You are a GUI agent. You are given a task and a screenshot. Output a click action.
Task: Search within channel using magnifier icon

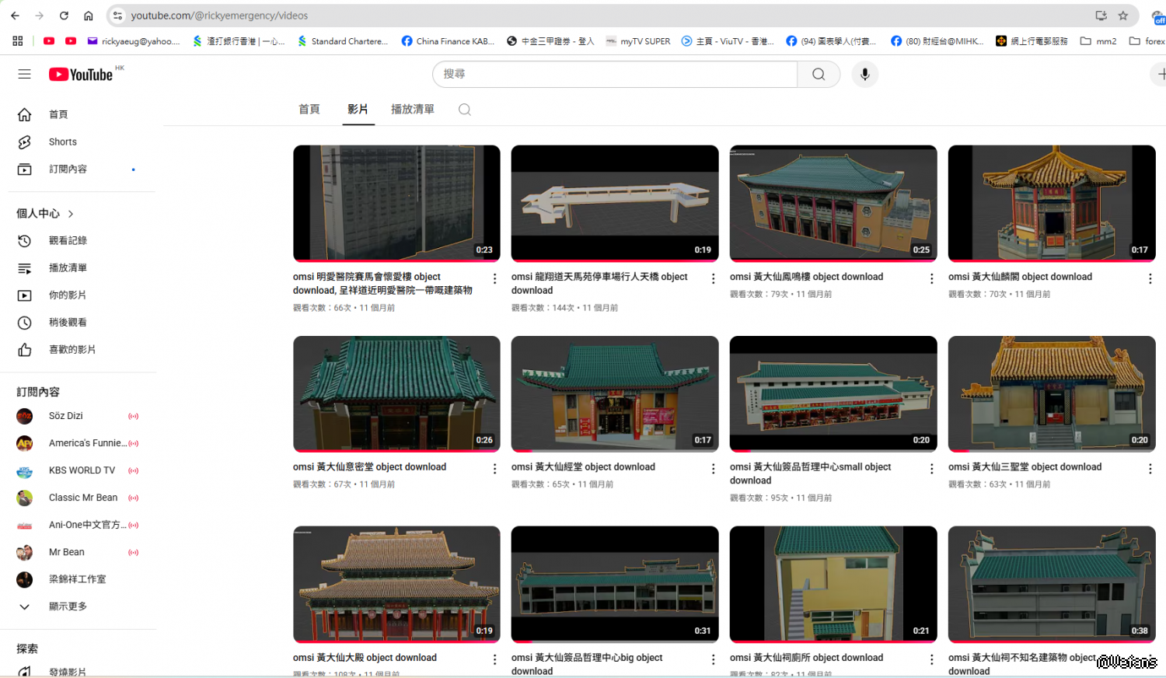465,110
